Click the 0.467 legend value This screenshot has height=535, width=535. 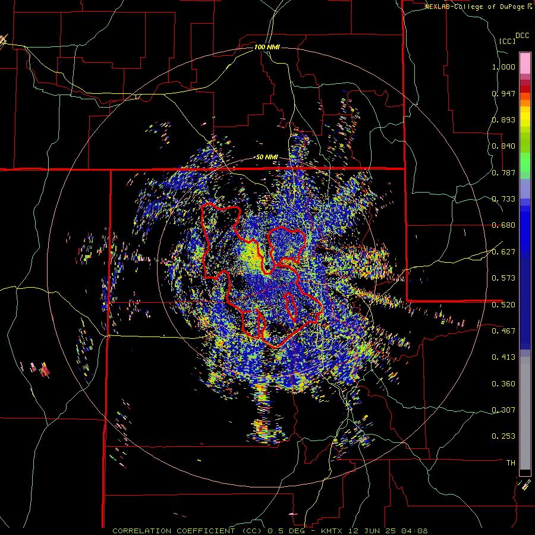click(503, 331)
